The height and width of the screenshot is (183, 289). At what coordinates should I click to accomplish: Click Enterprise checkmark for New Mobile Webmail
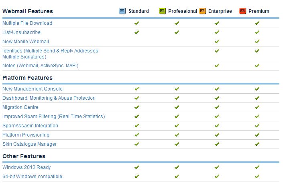217,42
